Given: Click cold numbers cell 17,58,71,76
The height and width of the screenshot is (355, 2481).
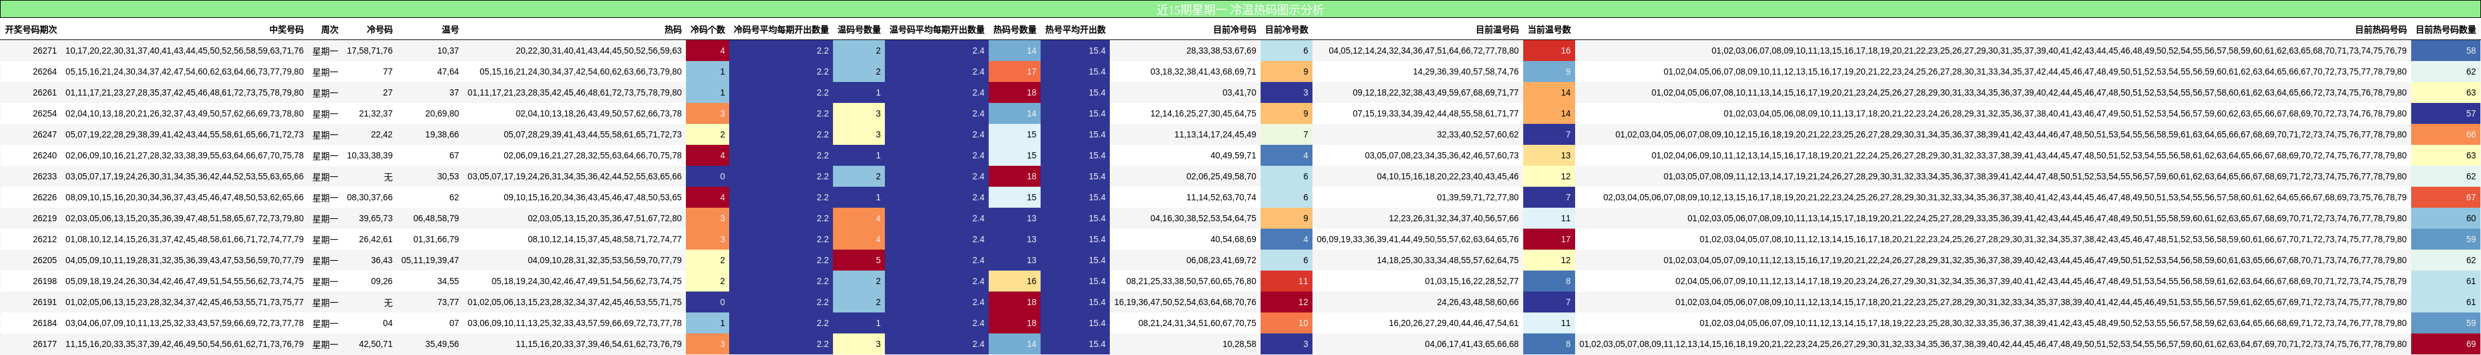Looking at the screenshot, I should coord(370,51).
